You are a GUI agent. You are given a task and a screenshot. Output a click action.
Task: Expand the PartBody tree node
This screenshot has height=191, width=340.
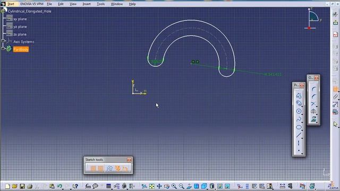click(x=3, y=48)
